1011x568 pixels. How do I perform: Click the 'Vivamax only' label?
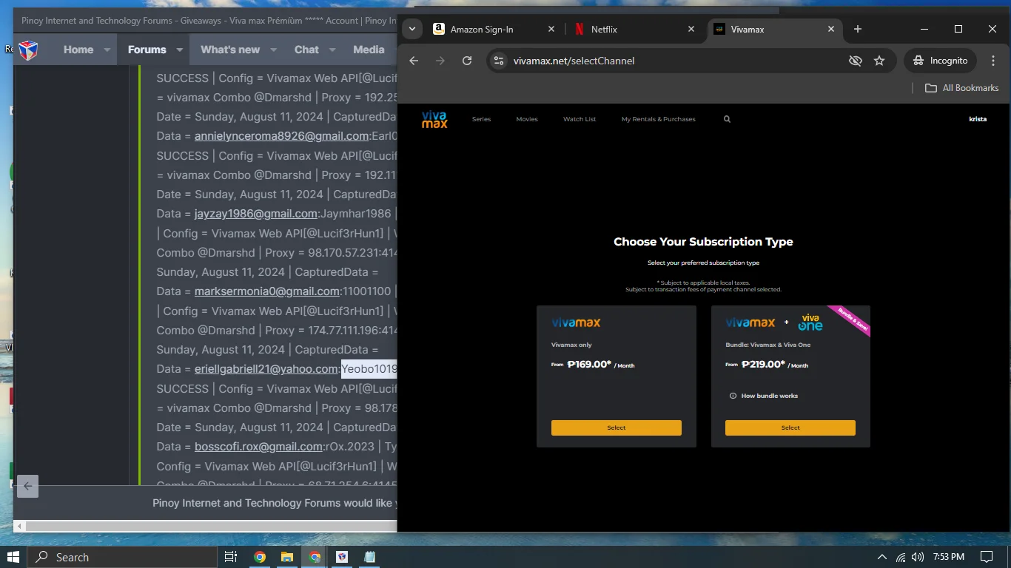tap(571, 345)
